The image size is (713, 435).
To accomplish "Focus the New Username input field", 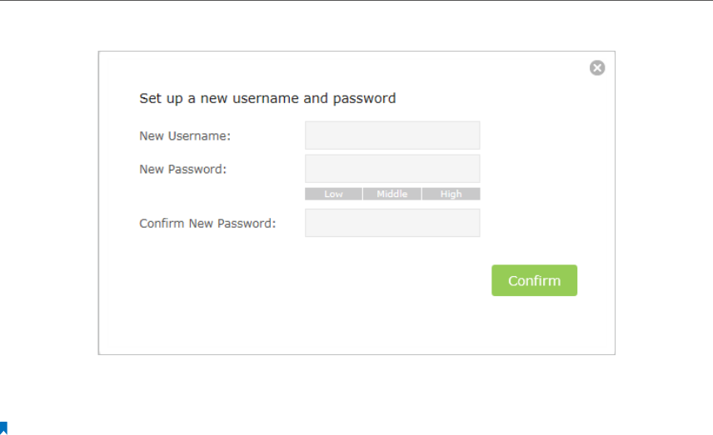I will pyautogui.click(x=392, y=136).
